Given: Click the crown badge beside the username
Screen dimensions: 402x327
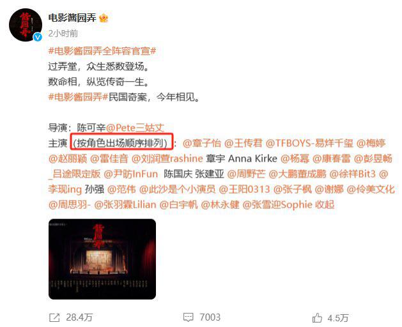Looking at the screenshot, I should pyautogui.click(x=104, y=18).
